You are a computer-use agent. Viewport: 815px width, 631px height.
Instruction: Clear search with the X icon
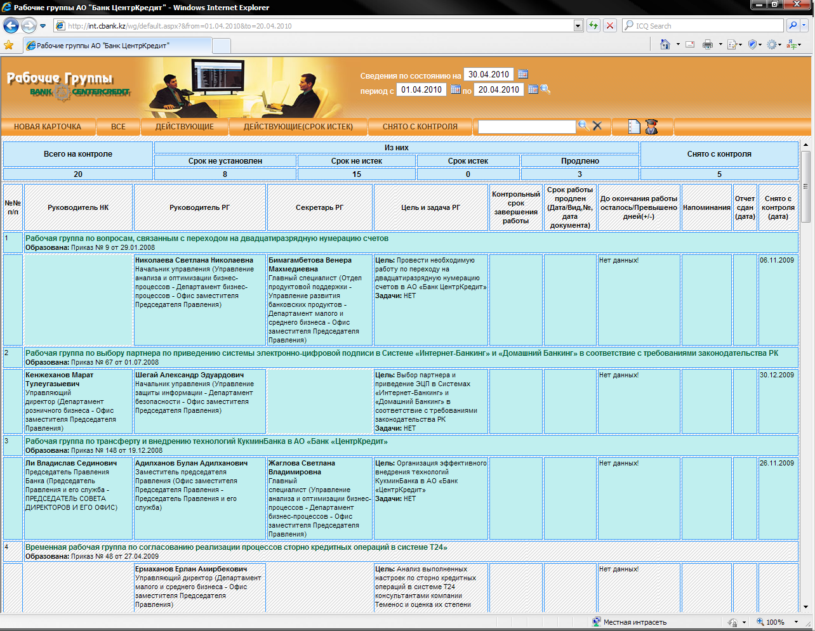(x=597, y=126)
